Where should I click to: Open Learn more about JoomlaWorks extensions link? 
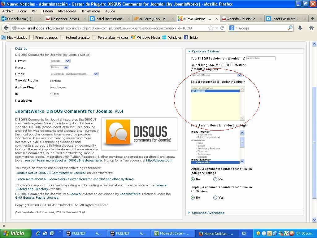[75, 179]
